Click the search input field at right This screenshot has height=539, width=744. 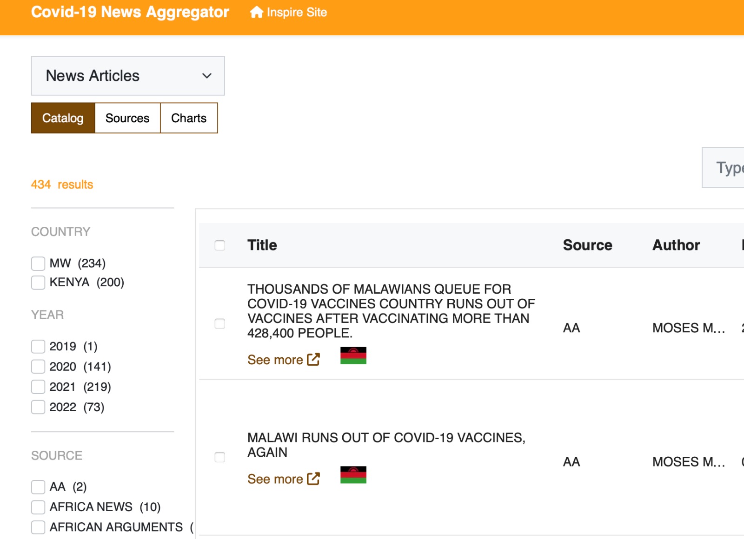(723, 168)
